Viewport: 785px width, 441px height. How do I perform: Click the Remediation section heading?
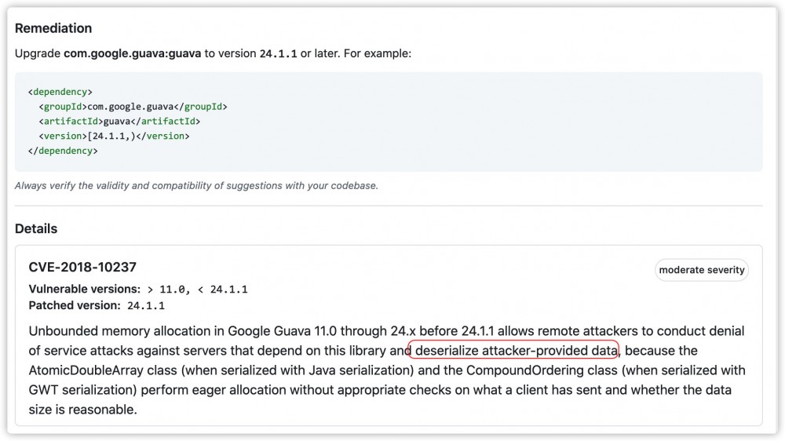(53, 28)
